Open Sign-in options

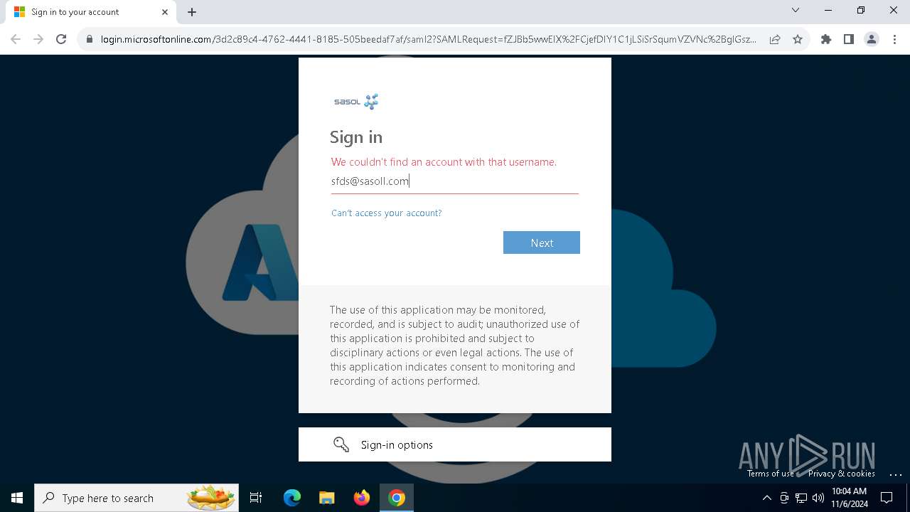click(x=455, y=444)
